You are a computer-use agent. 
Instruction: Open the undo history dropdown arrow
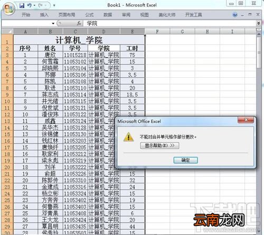(34, 5)
